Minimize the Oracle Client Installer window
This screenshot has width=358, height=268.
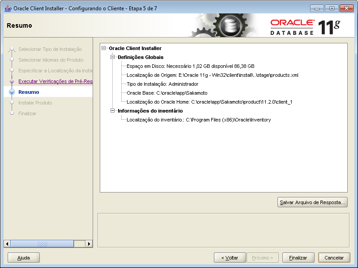[x=317, y=8]
